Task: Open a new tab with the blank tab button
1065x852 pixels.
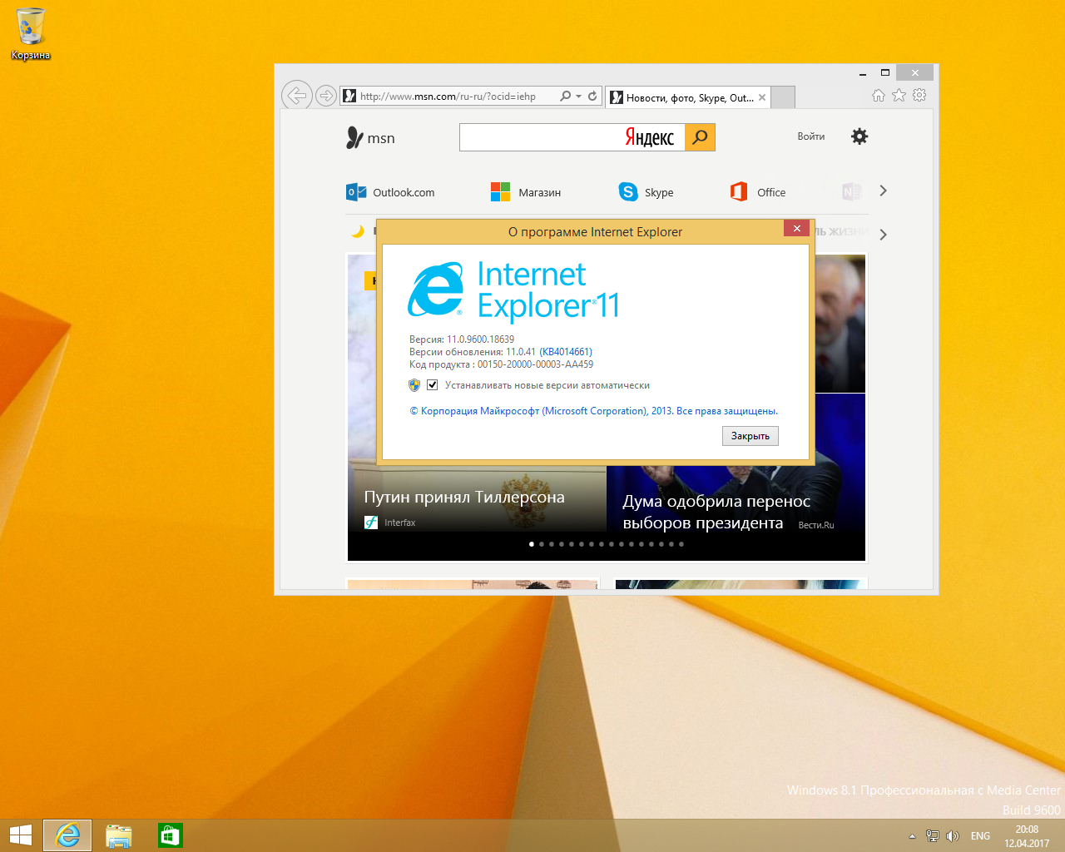Action: tap(783, 97)
